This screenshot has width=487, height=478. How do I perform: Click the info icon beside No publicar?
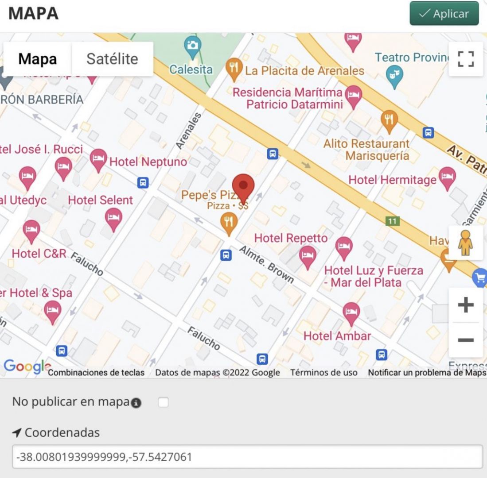tap(137, 403)
